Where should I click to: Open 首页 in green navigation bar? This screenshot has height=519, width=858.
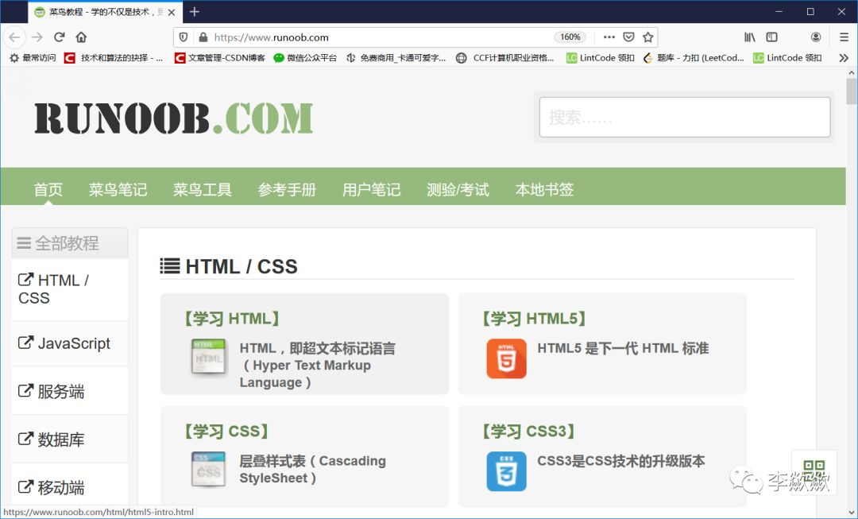coord(48,189)
